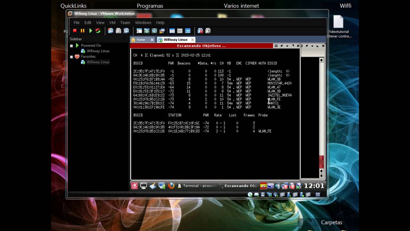
Task: Click the JAZZTEL_NUEVA ESSID entry
Action: (279, 95)
